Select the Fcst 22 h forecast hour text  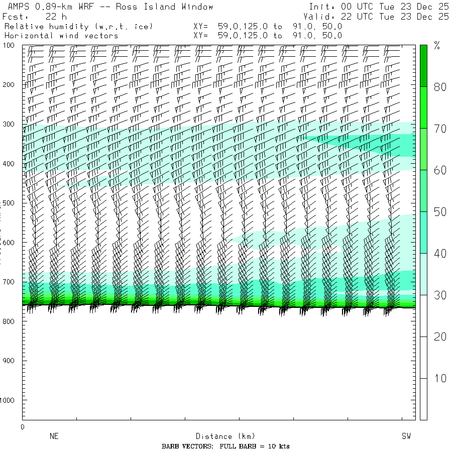(x=34, y=17)
